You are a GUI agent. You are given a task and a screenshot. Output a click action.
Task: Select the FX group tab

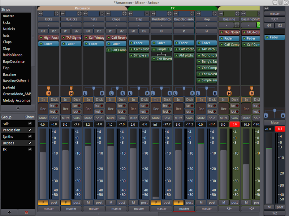point(173,8)
